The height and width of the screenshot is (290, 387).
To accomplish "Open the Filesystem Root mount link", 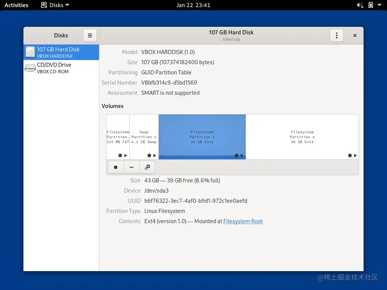I will (243, 221).
